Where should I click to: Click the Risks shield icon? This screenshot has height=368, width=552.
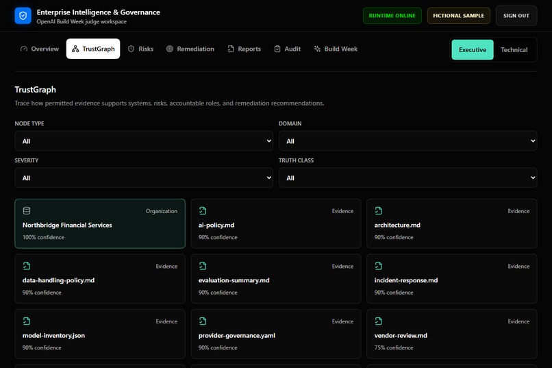click(x=131, y=49)
